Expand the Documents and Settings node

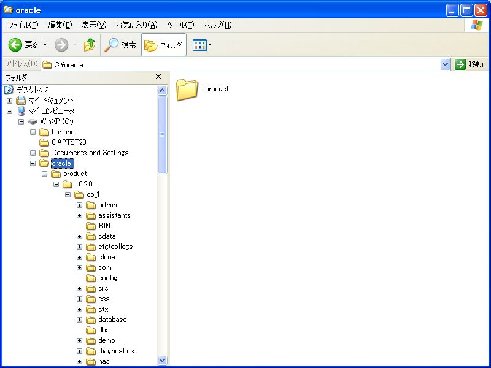(x=33, y=153)
